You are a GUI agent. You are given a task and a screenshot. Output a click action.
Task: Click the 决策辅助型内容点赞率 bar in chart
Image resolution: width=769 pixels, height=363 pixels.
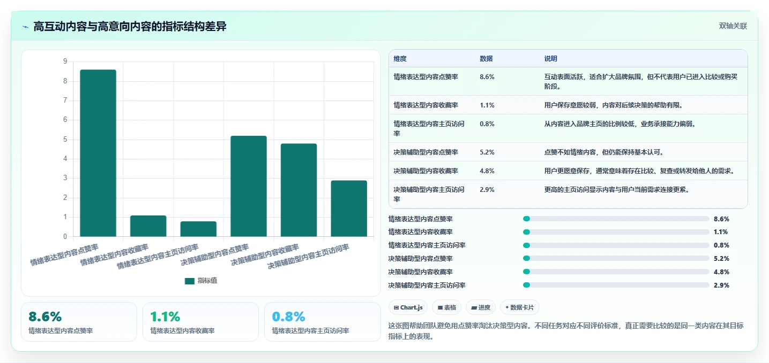tap(249, 186)
